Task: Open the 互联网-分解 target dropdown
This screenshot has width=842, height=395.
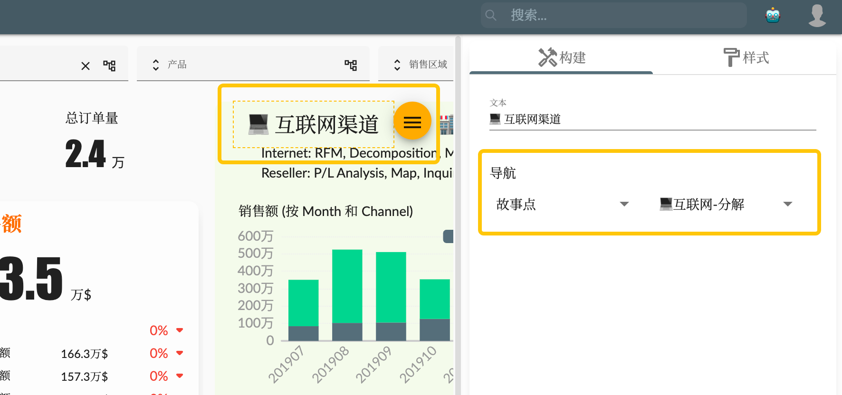Action: coord(726,204)
